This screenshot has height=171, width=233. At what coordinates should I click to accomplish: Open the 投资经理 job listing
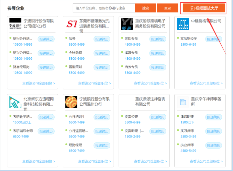(131, 117)
